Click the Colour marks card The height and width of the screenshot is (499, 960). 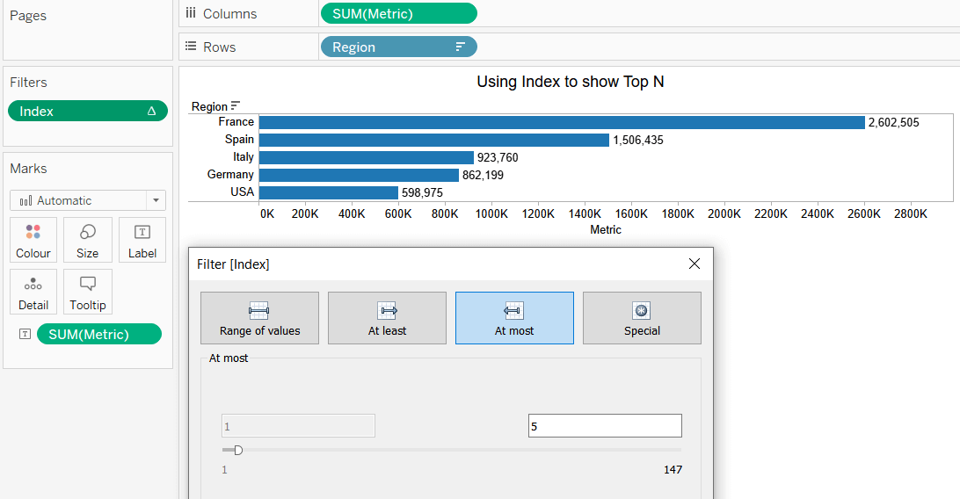(x=33, y=240)
